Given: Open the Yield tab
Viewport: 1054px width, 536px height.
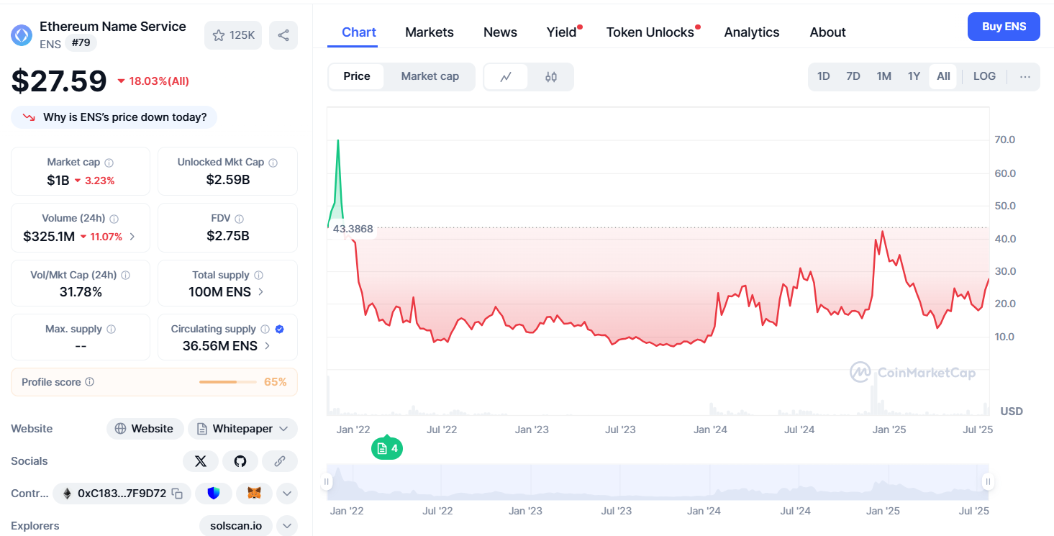Looking at the screenshot, I should 562,32.
